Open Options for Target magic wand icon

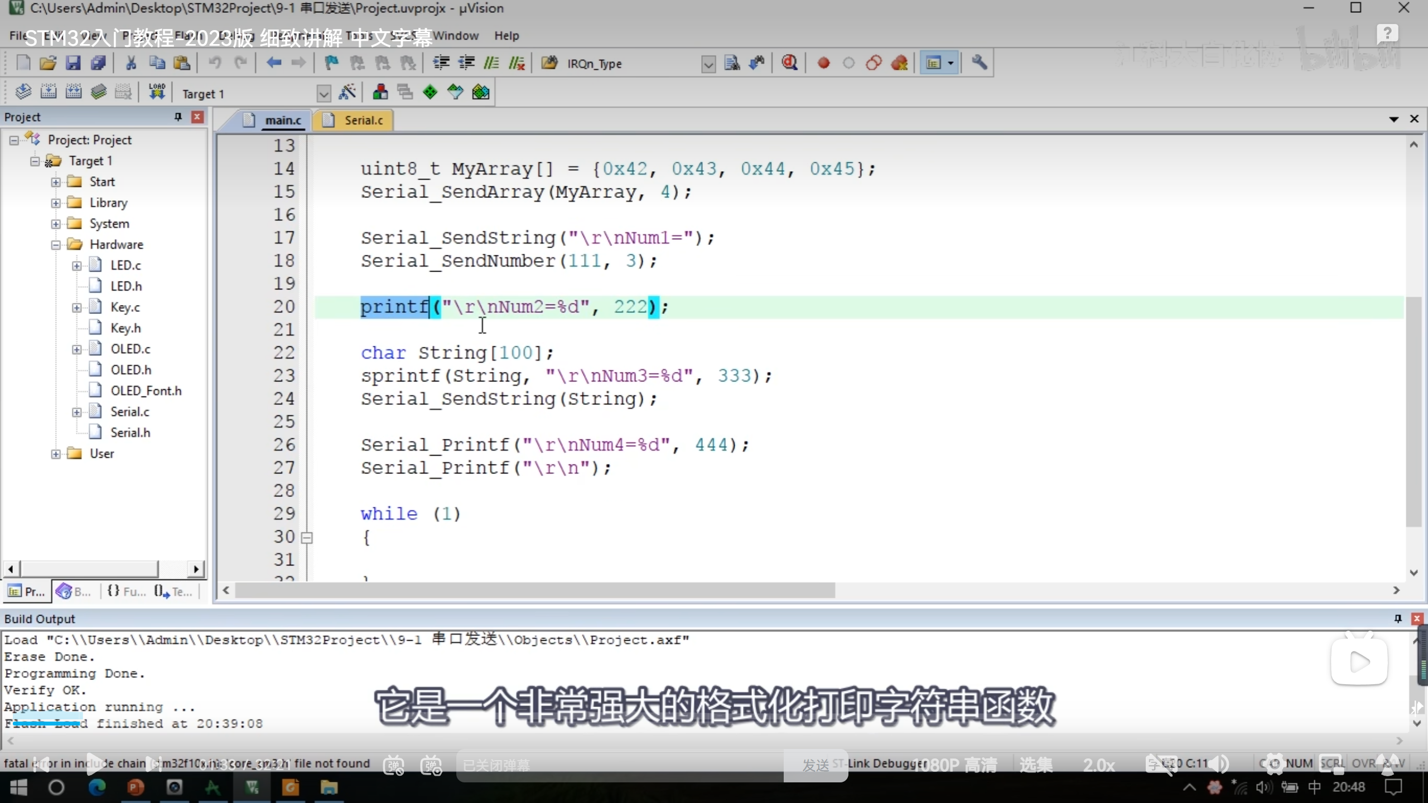point(347,92)
